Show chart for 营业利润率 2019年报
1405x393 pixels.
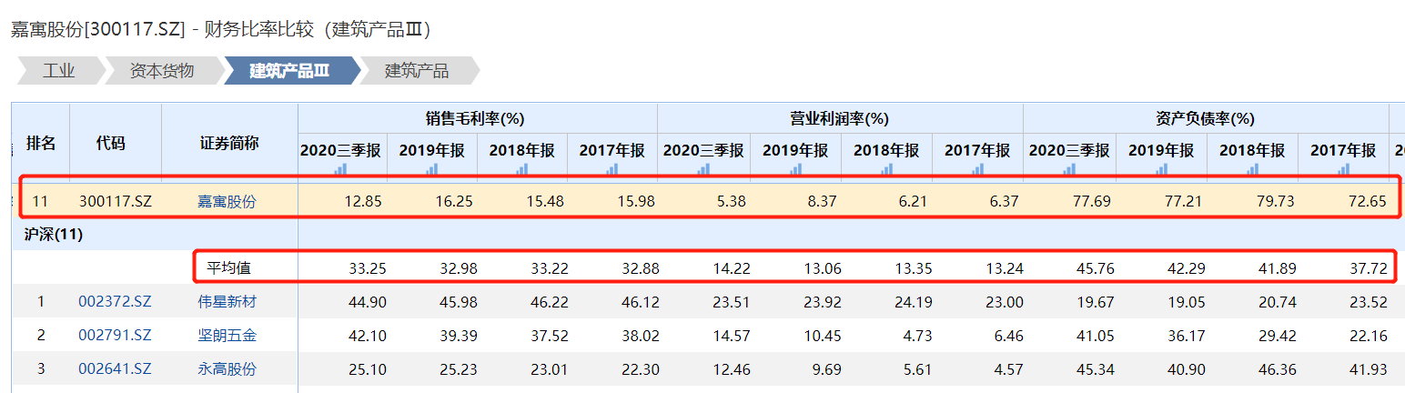(796, 168)
